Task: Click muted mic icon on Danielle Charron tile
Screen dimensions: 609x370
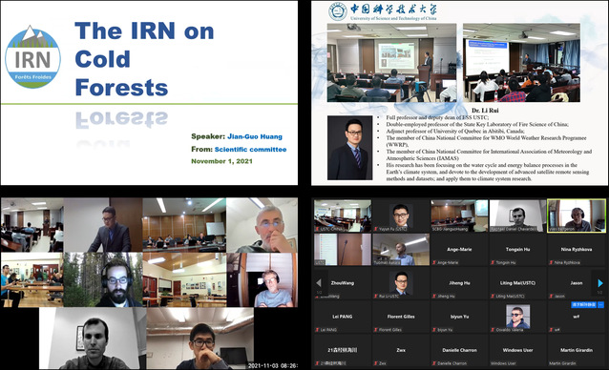Action: pyautogui.click(x=434, y=363)
